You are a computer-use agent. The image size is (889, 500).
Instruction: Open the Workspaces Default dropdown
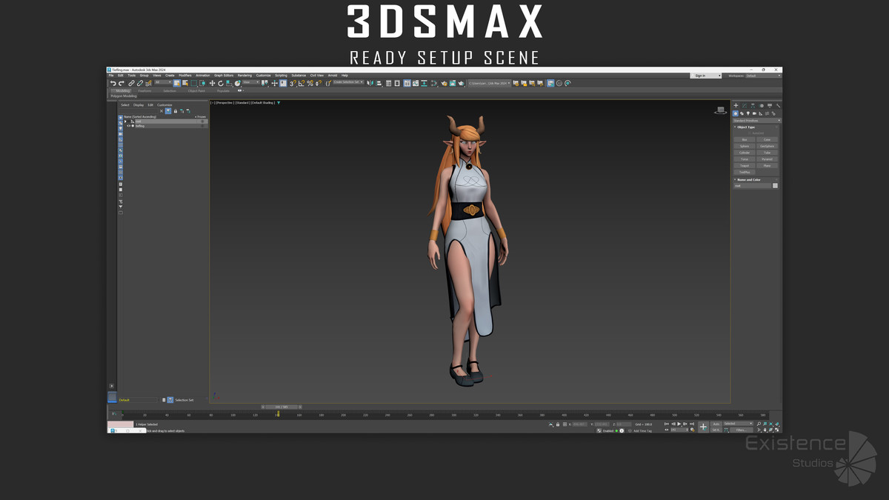point(763,76)
